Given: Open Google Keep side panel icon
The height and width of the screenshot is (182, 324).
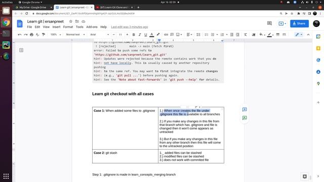Looking at the screenshot, I should pyautogui.click(x=318, y=49).
